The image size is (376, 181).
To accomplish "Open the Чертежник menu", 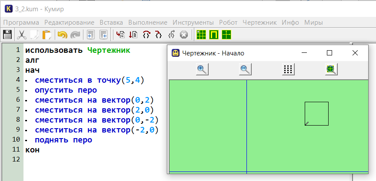I will [x=260, y=23].
